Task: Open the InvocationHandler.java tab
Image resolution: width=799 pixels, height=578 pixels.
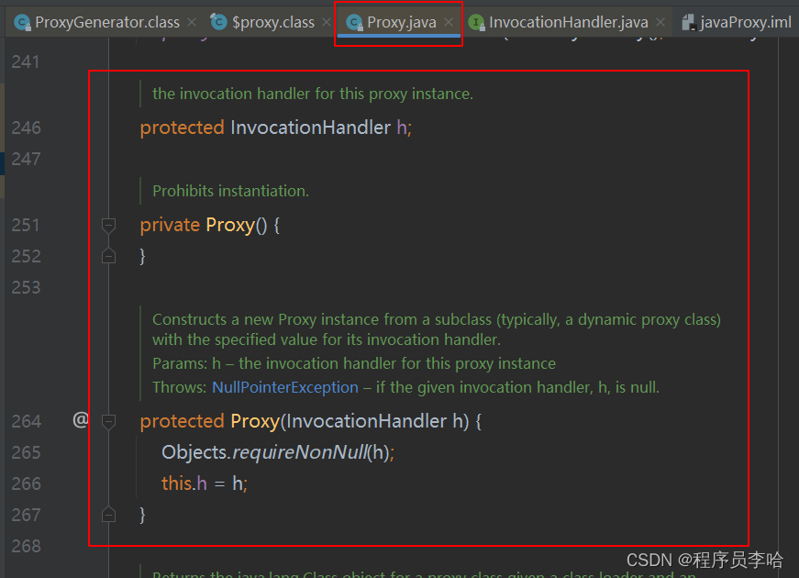Action: point(568,22)
